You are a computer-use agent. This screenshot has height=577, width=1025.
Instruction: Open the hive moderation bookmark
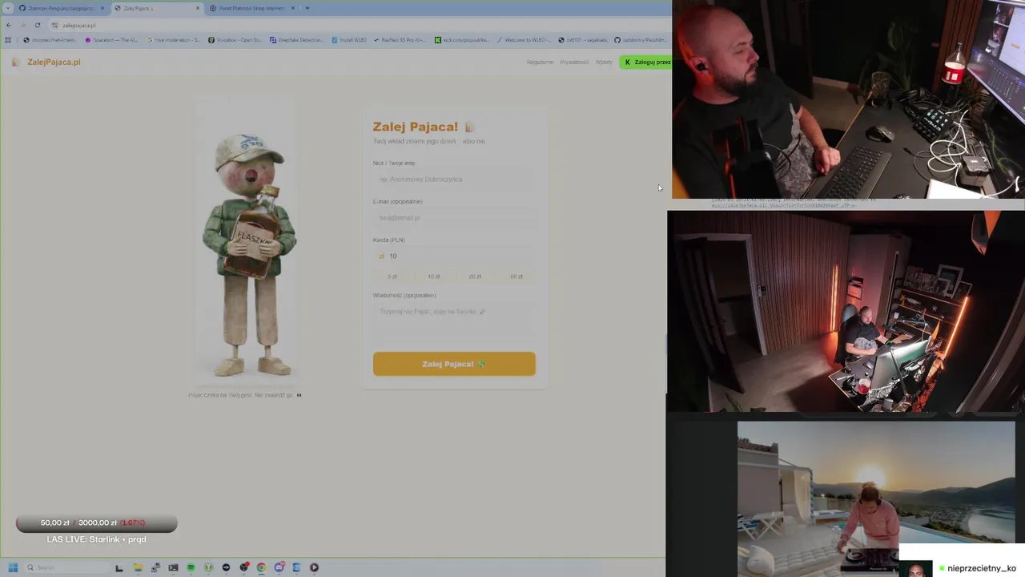(174, 39)
